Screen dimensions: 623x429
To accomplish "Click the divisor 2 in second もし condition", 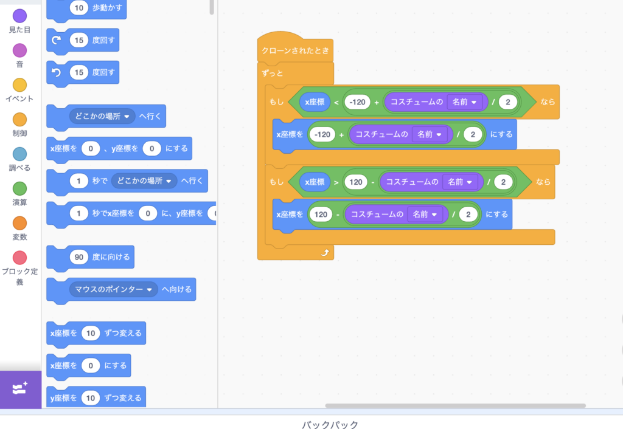I will tap(503, 182).
